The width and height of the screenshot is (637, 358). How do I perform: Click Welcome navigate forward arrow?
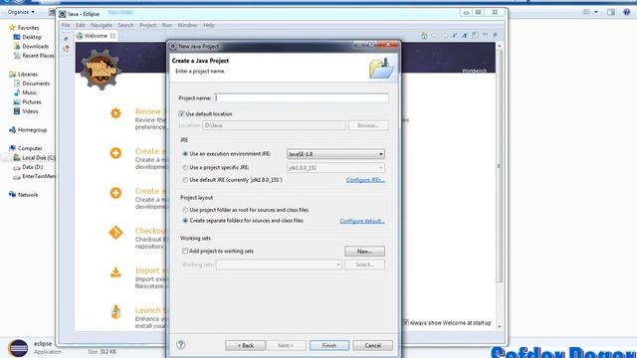[445, 36]
